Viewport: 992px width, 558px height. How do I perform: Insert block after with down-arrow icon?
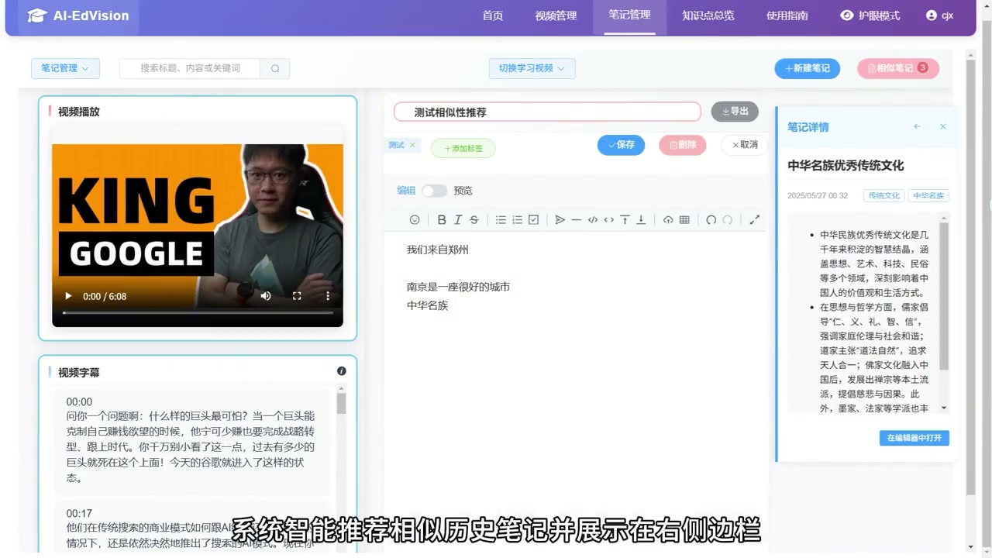[x=641, y=220]
